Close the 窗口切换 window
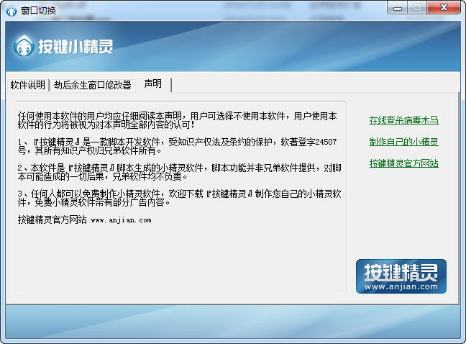The width and height of the screenshot is (466, 344). point(444,8)
